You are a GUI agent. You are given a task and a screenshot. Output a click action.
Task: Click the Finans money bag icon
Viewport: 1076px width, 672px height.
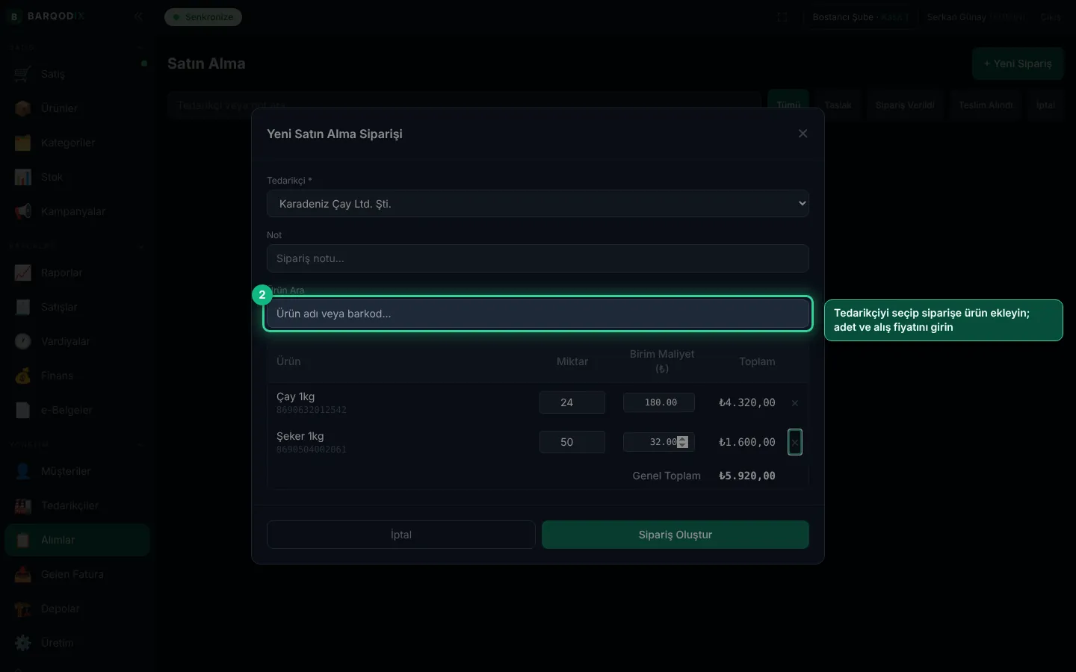(x=23, y=376)
